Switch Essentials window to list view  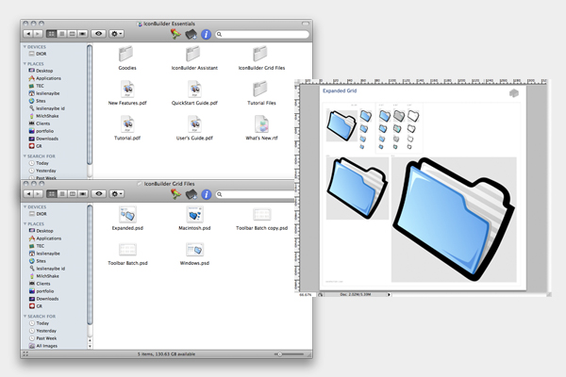62,34
